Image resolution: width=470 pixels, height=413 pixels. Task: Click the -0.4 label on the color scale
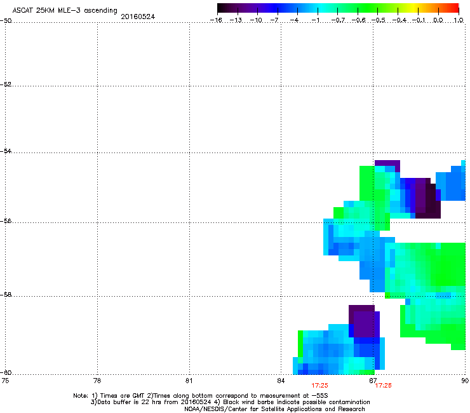[x=399, y=20]
